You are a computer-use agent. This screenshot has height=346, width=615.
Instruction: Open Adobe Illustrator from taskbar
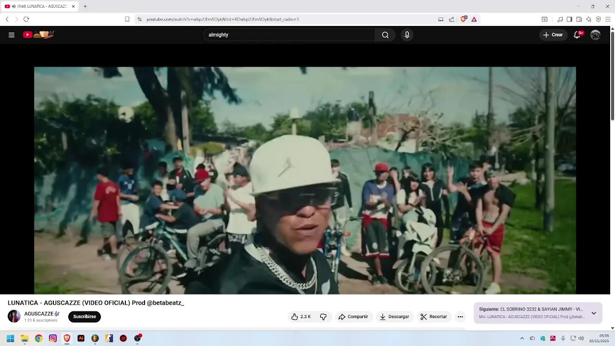81,338
